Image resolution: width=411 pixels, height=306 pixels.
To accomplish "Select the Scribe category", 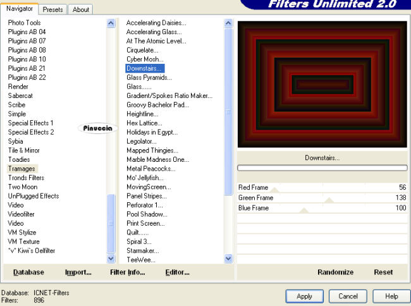I will tap(16, 105).
